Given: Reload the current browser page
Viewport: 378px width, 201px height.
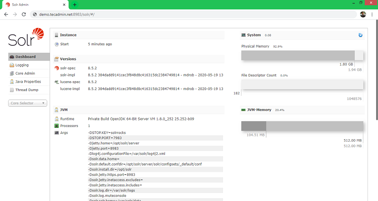Looking at the screenshot, I should click(x=24, y=15).
